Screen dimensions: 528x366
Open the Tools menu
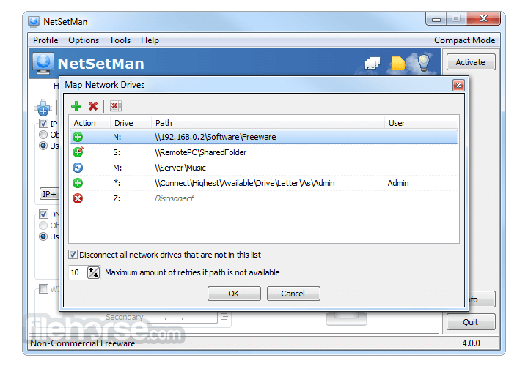[x=120, y=40]
